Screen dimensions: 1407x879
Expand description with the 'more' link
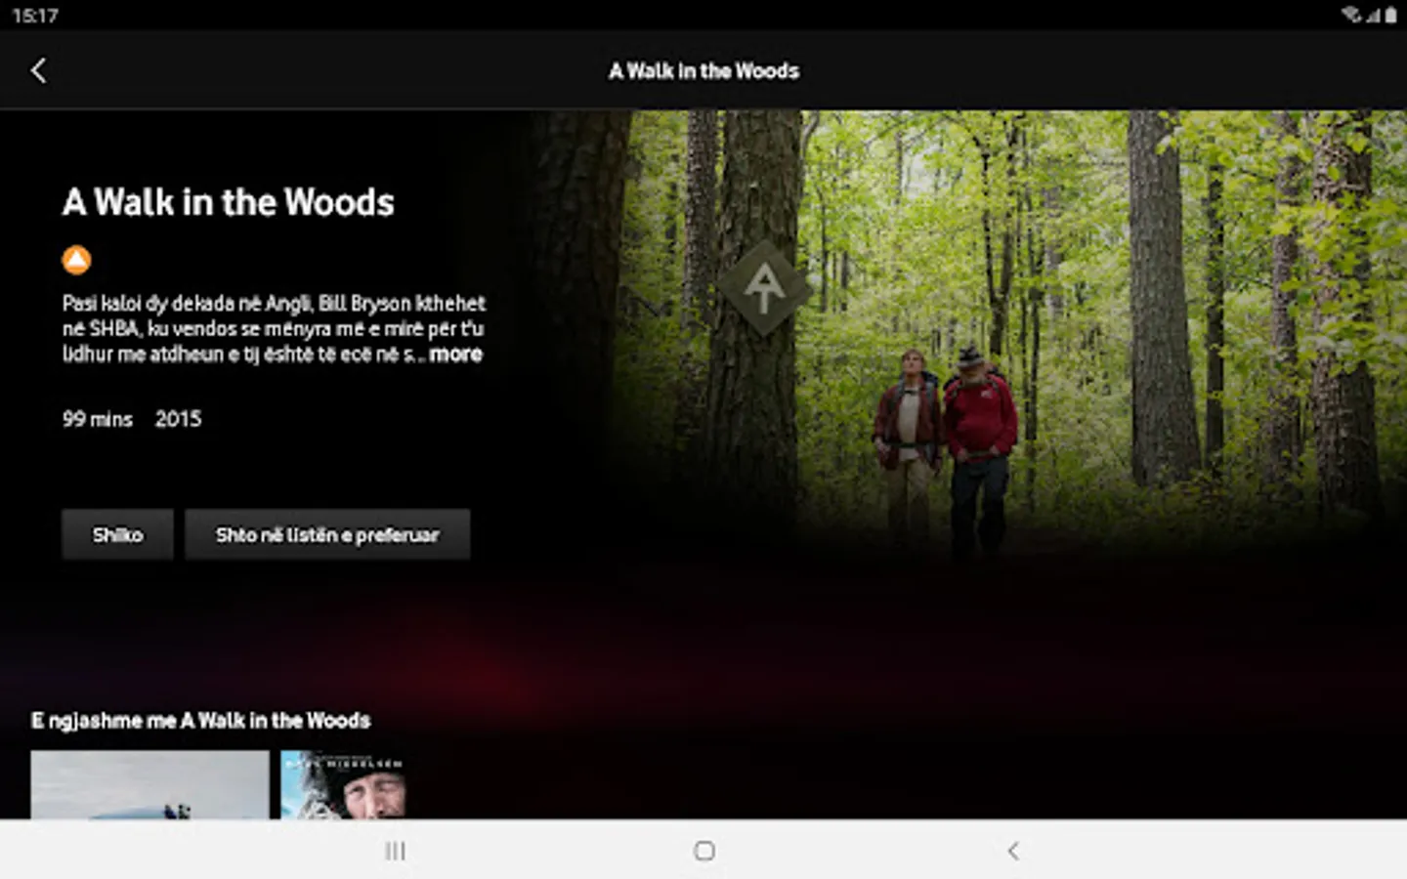pos(456,355)
